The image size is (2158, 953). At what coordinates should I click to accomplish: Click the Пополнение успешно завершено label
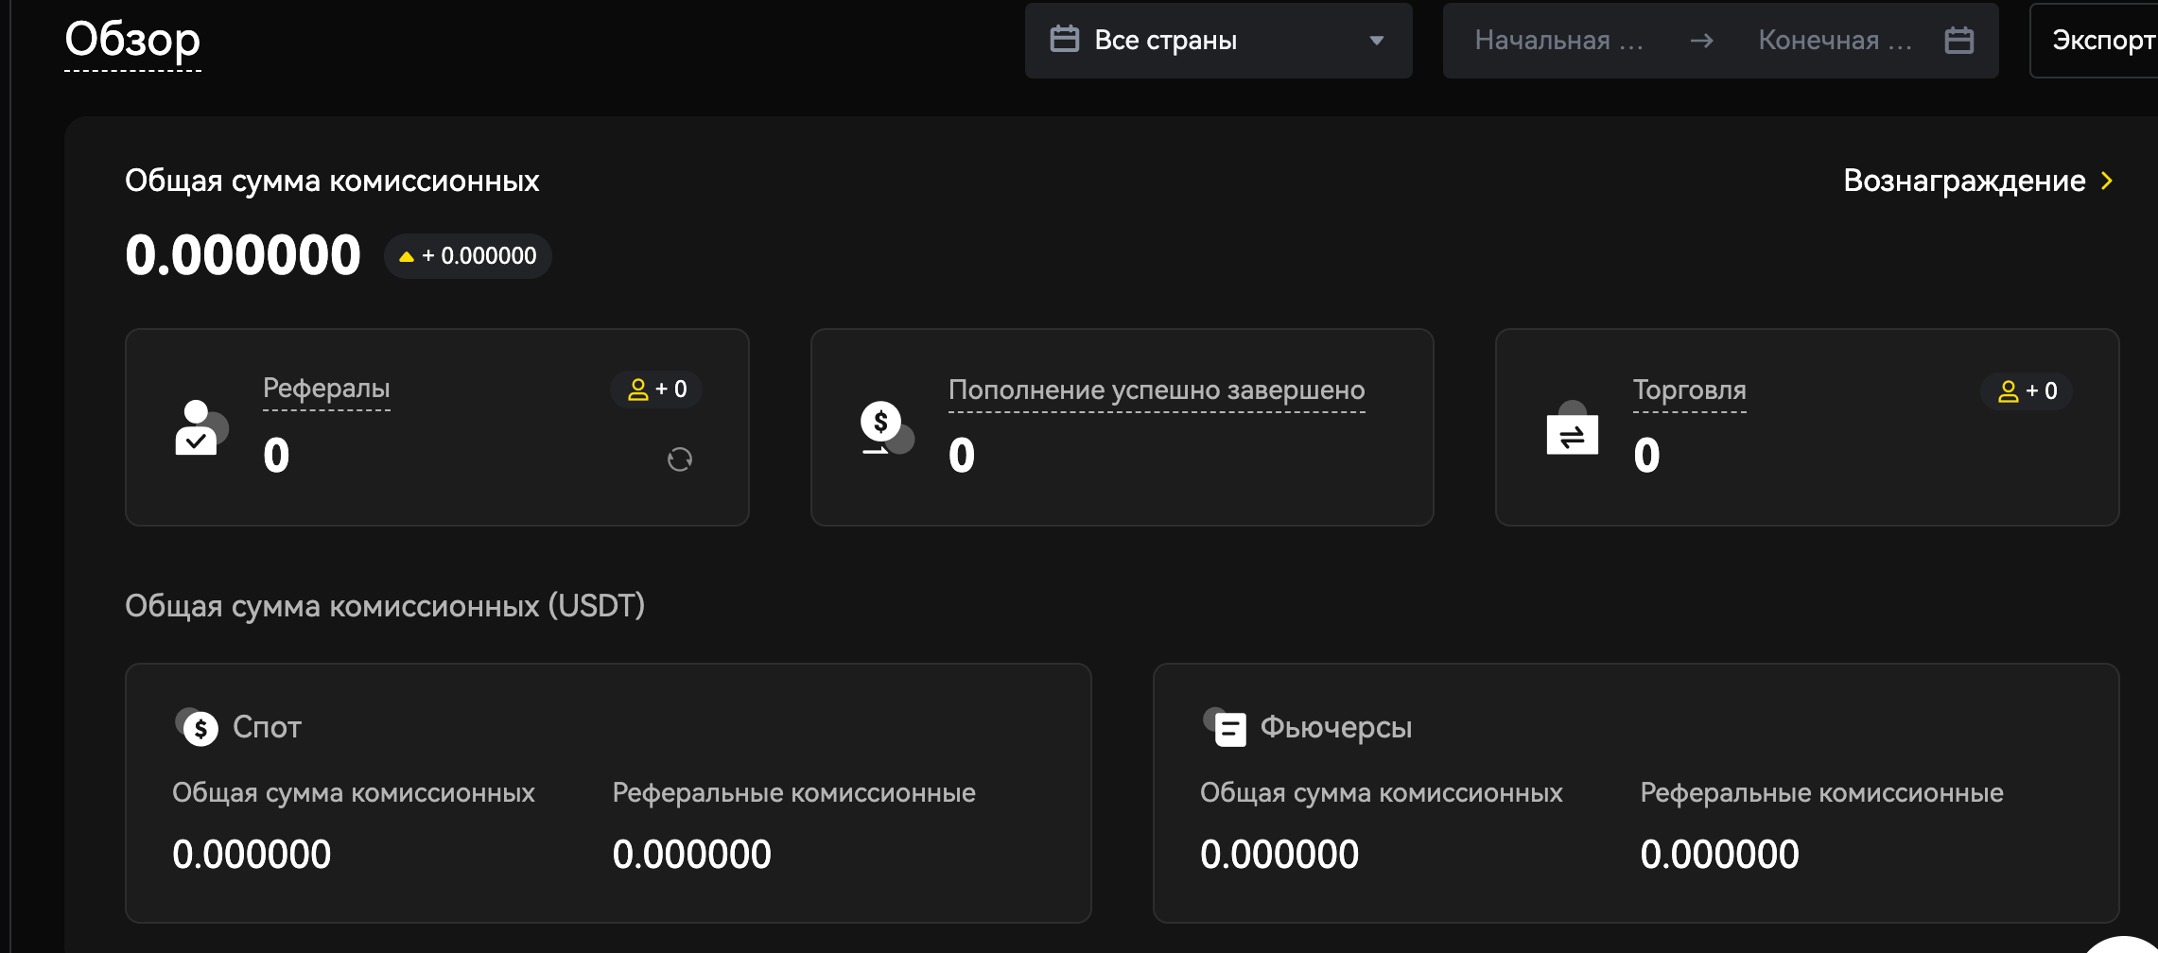click(x=1156, y=390)
